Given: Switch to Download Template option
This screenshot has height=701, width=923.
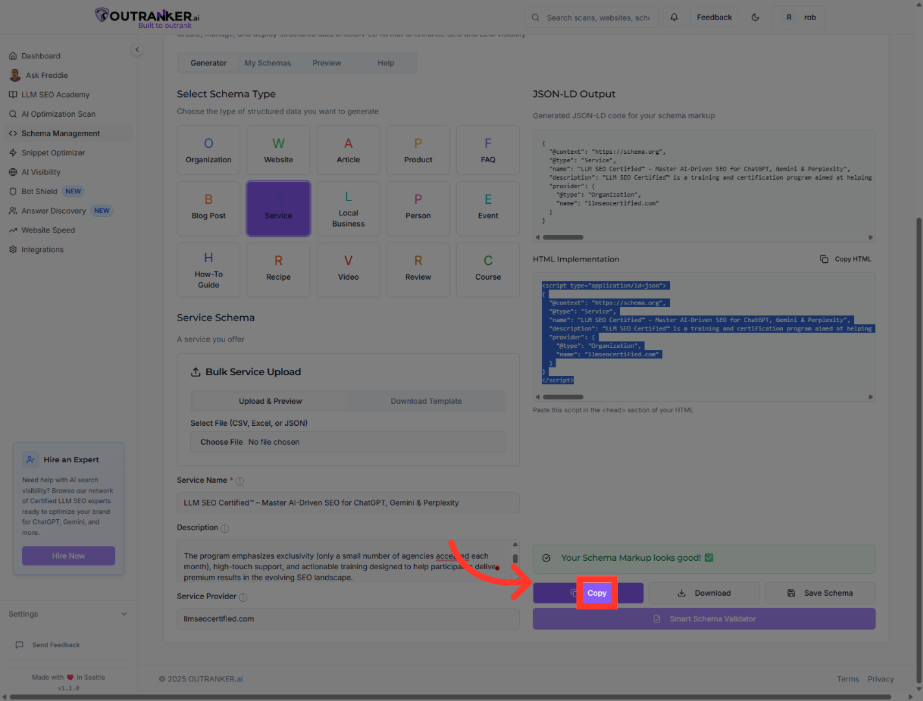Looking at the screenshot, I should tap(426, 401).
